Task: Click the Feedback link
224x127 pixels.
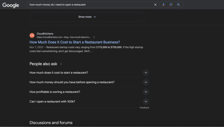Action: point(144,107)
